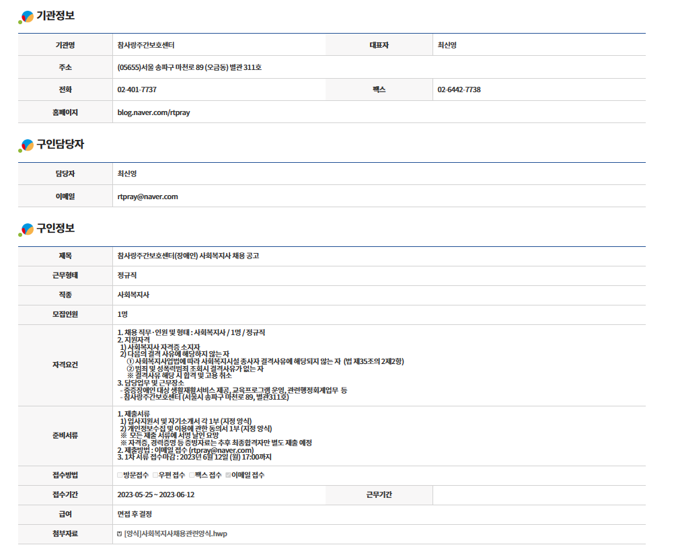Click the application period 2023-05-25 ~ 2023-06-12
Viewport: 674px width, 545px height.
pyautogui.click(x=155, y=495)
